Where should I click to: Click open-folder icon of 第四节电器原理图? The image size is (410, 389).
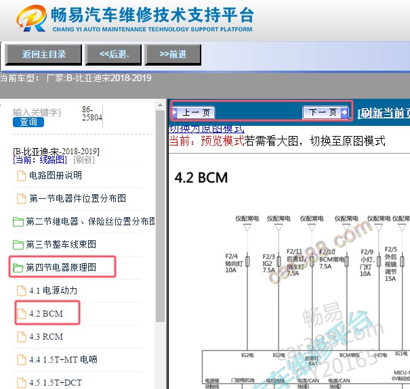pos(18,268)
